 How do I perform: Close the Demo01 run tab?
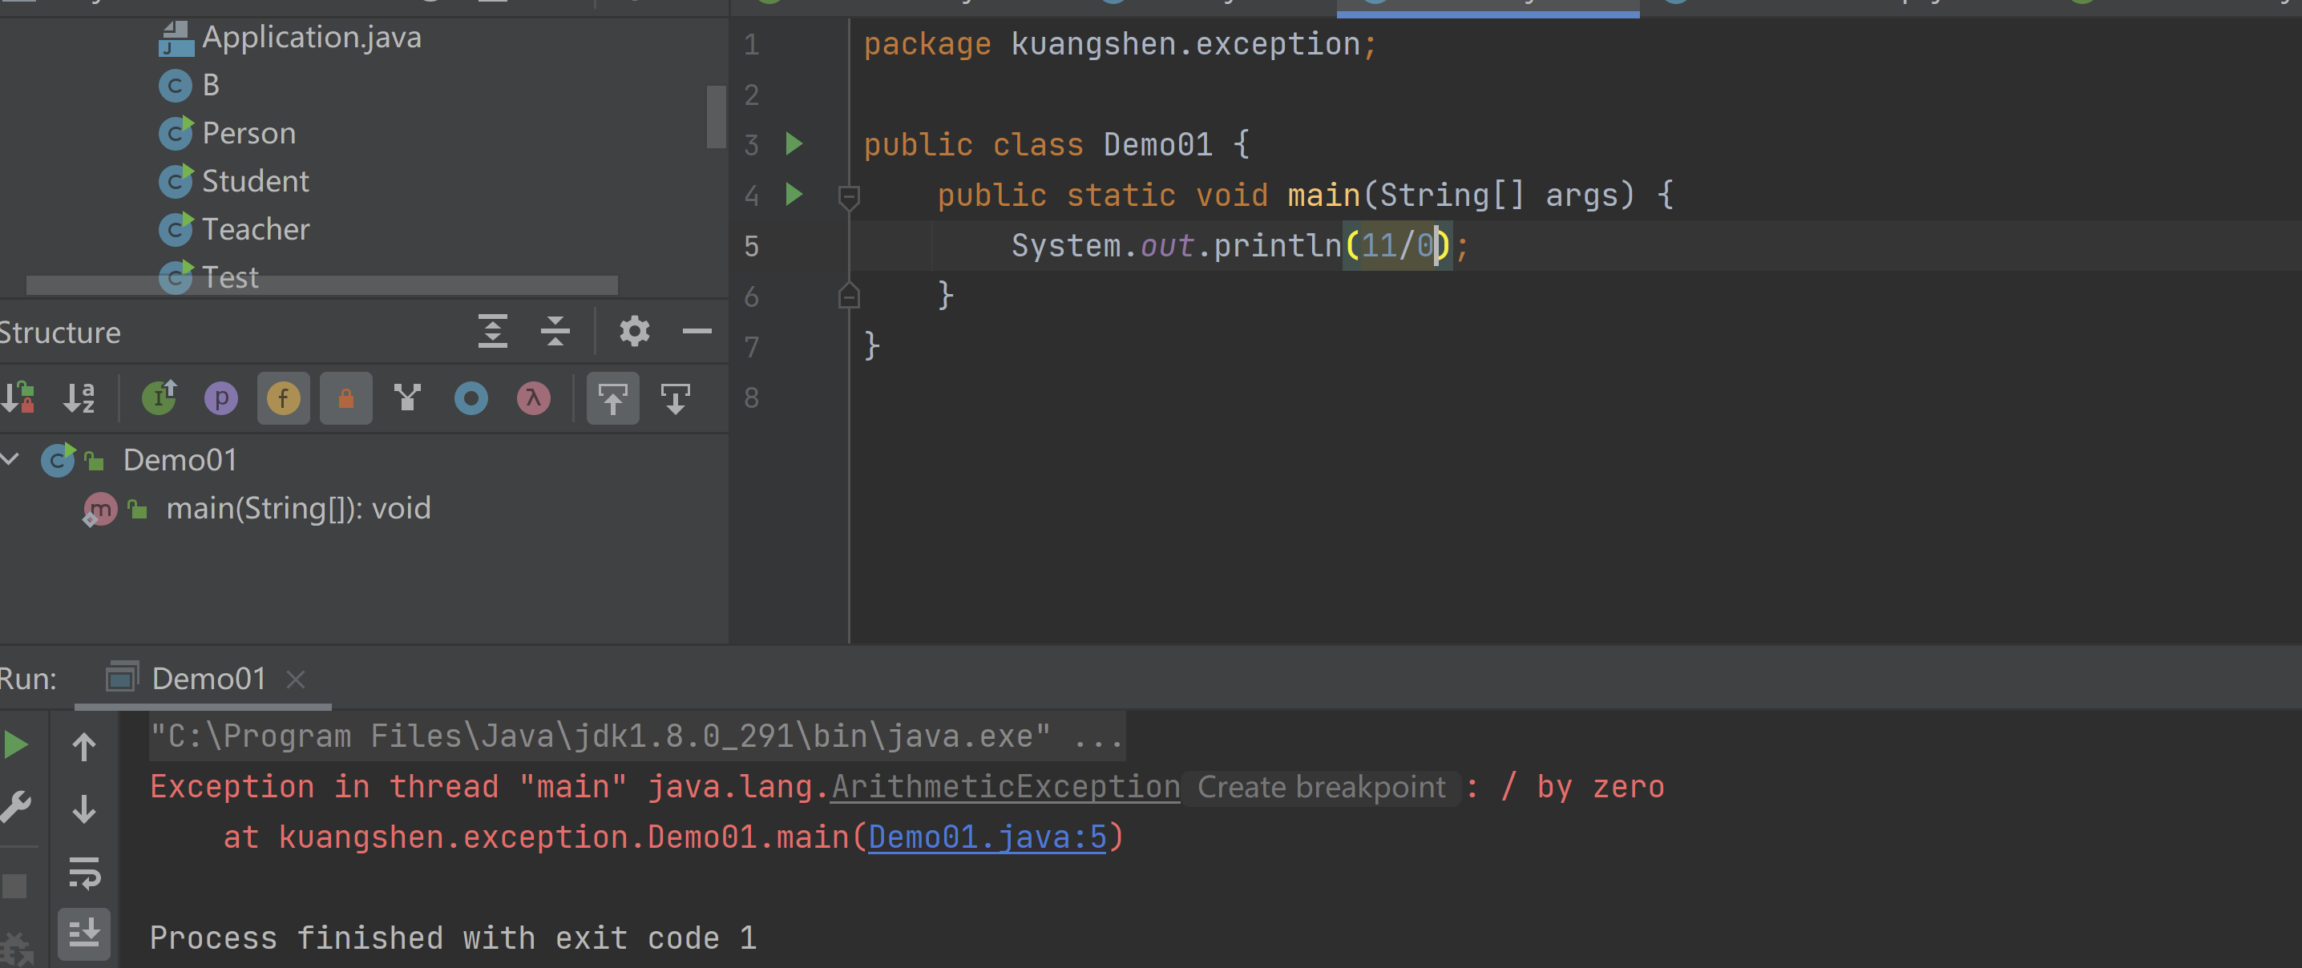[x=296, y=680]
